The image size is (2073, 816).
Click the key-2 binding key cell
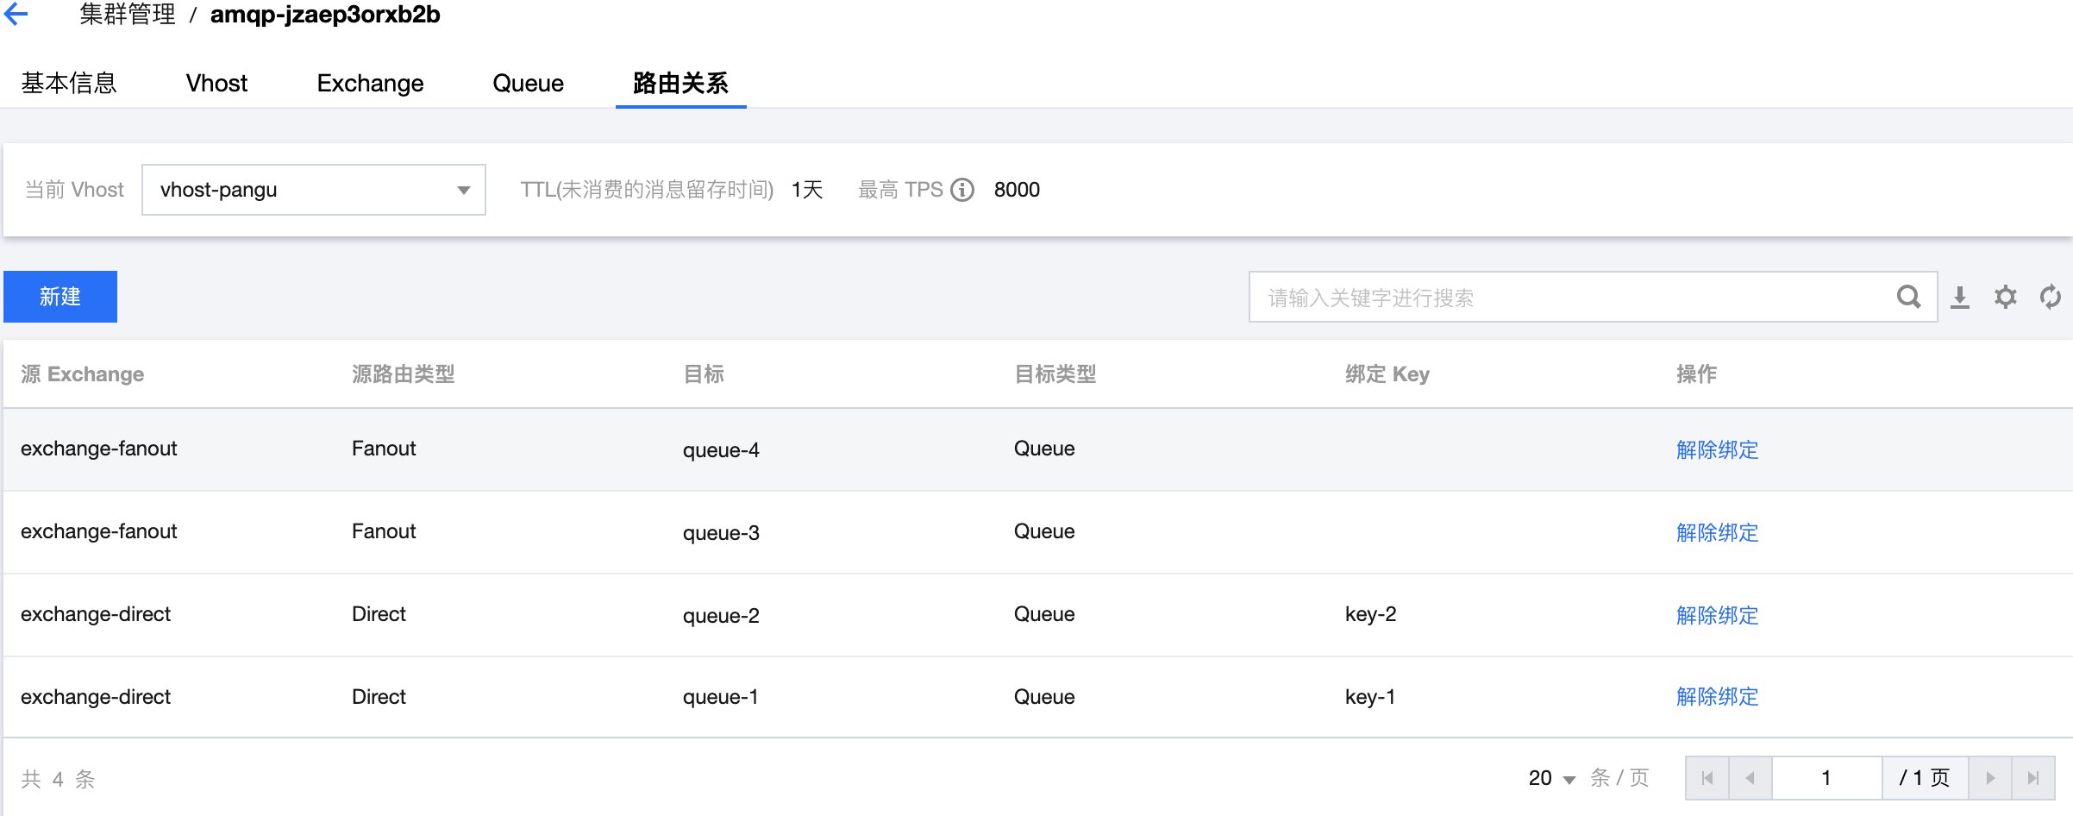(x=1370, y=614)
